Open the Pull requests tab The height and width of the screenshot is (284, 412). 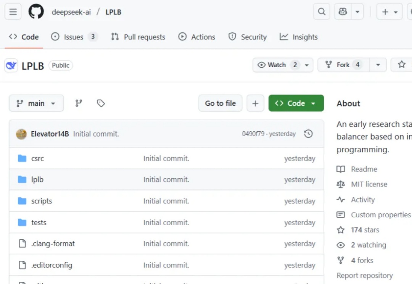pyautogui.click(x=138, y=37)
